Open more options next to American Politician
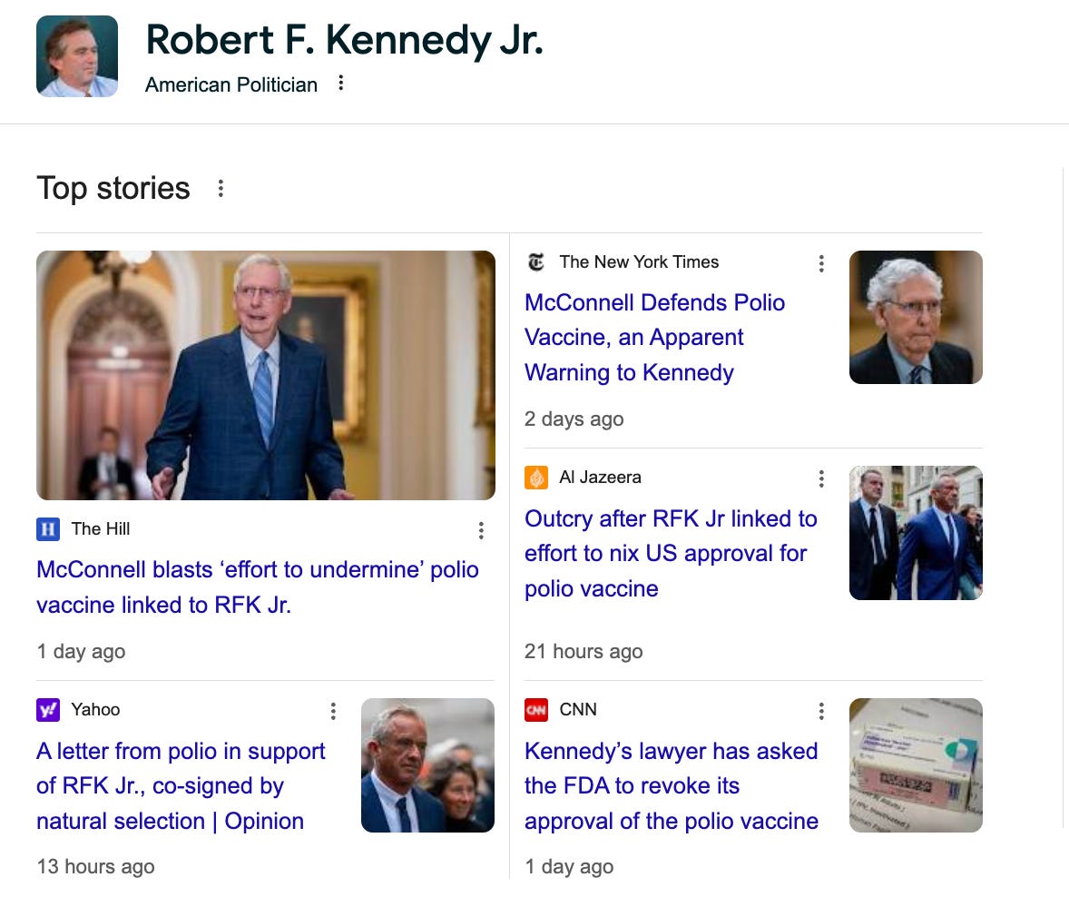The height and width of the screenshot is (897, 1069). [341, 84]
